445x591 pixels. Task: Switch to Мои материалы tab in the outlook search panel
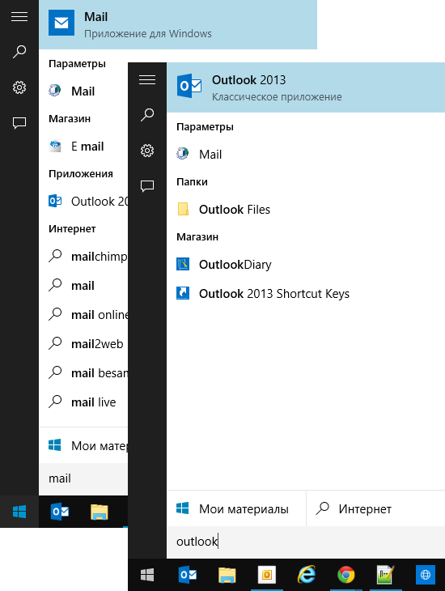(x=236, y=509)
